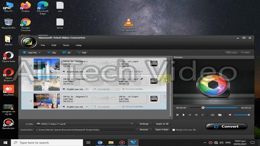Fast forward the preview

[190, 115]
